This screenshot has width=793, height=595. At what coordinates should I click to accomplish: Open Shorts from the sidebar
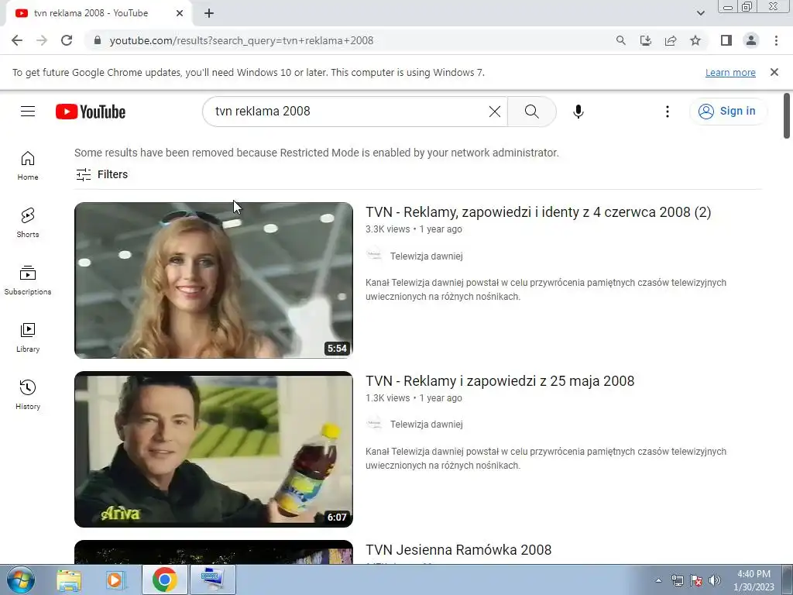[x=28, y=222]
